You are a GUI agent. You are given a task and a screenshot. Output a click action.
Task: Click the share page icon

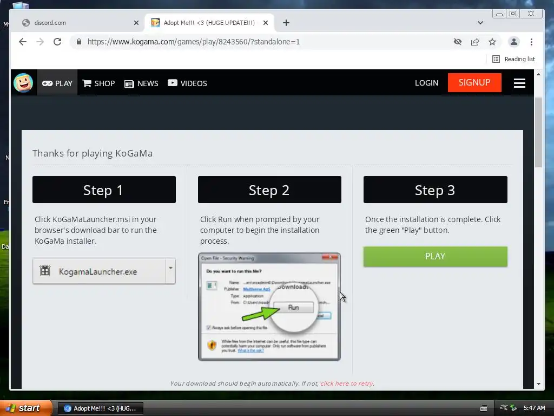coord(475,42)
